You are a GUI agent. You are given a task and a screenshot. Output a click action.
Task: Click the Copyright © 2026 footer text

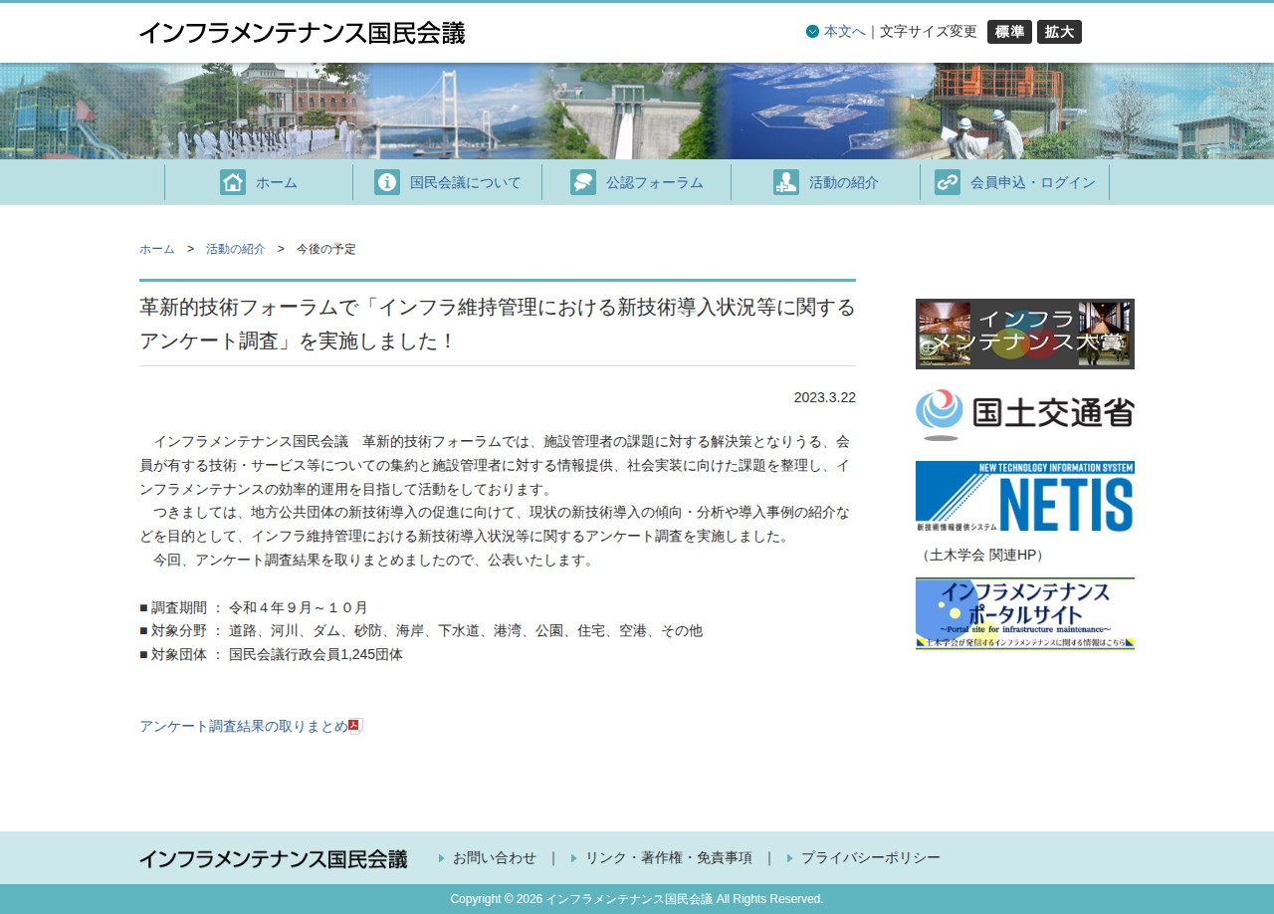[637, 899]
